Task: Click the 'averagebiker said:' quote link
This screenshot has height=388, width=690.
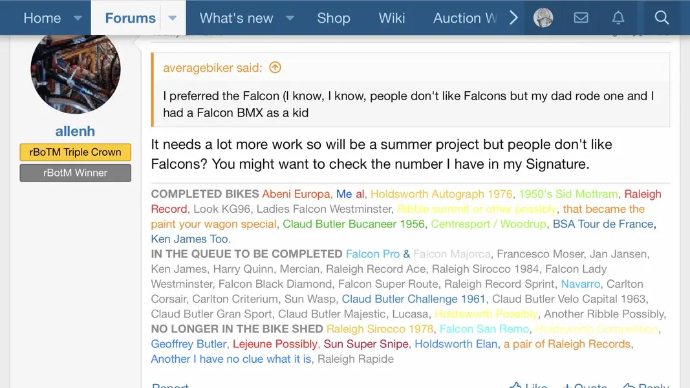Action: (x=212, y=68)
